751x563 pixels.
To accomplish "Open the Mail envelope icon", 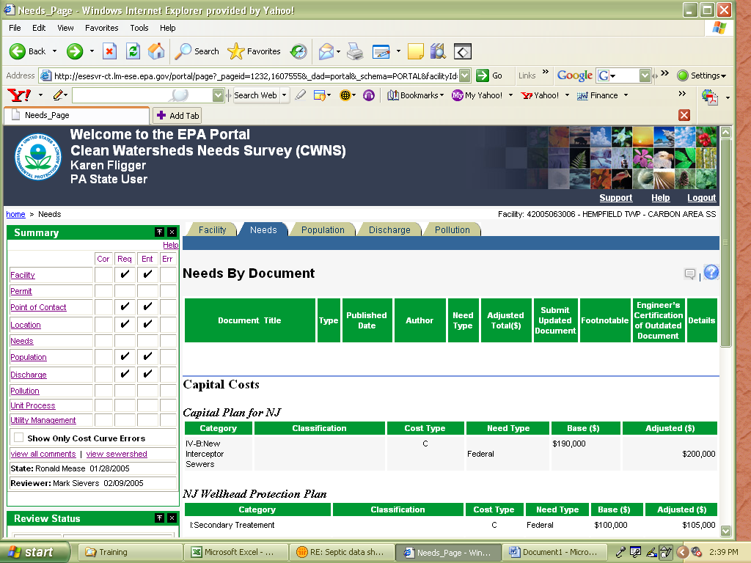I will tap(326, 51).
